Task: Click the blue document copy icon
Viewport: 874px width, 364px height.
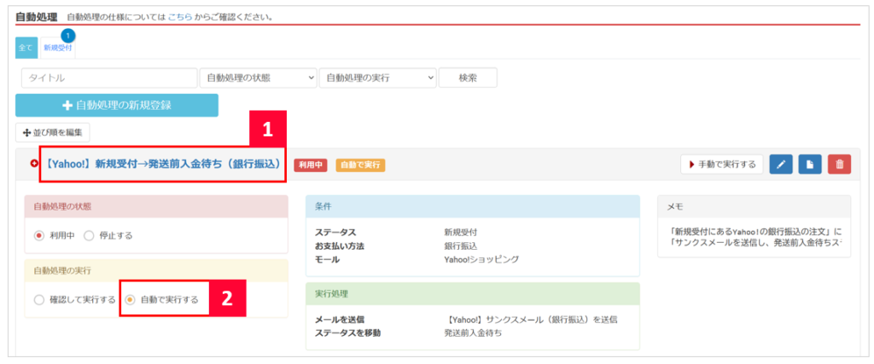Action: pyautogui.click(x=811, y=165)
